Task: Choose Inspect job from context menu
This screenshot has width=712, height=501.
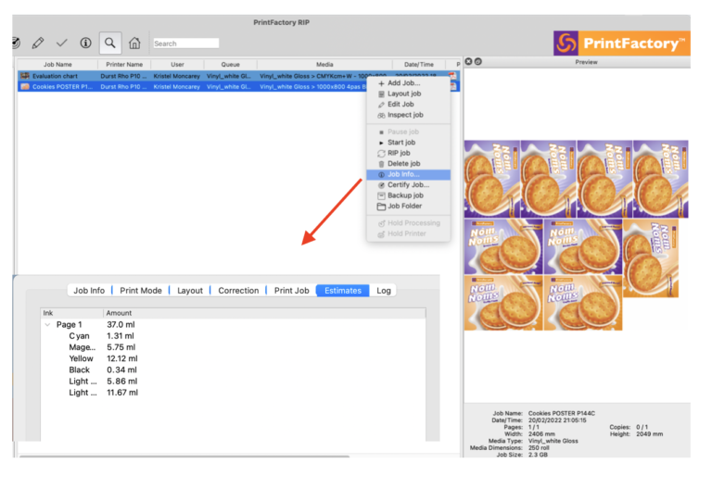Action: pos(408,115)
